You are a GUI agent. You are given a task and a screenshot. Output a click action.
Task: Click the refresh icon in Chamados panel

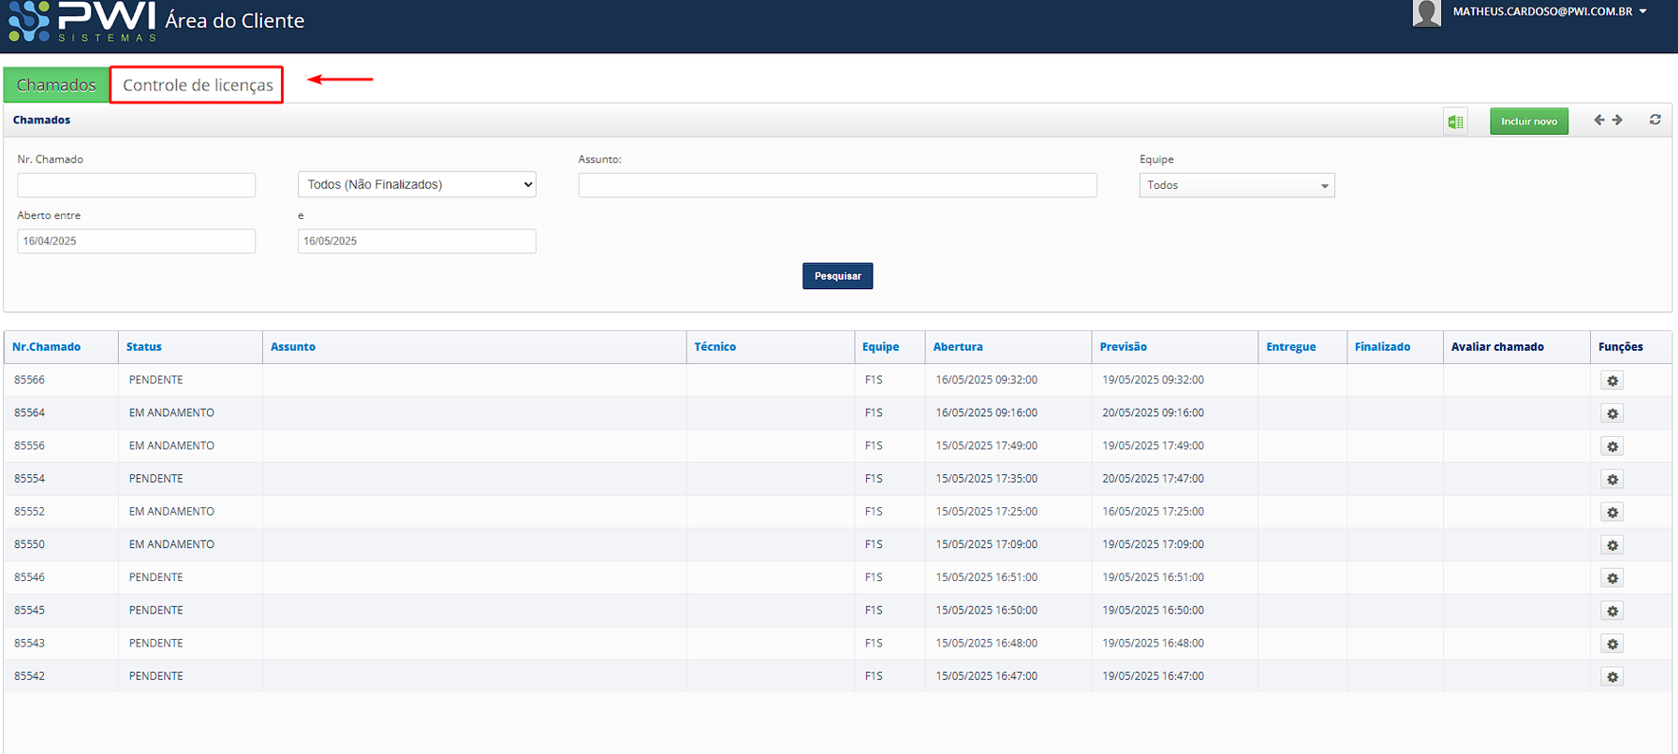1655,120
